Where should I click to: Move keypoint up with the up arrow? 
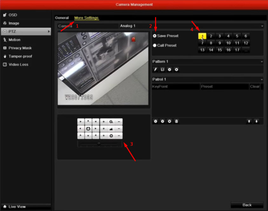pyautogui.click(x=250, y=121)
